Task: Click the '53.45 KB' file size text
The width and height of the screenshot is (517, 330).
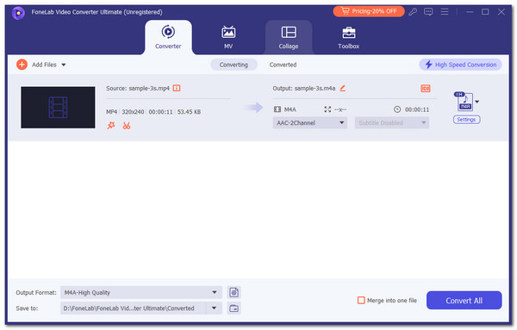Action: pyautogui.click(x=189, y=112)
